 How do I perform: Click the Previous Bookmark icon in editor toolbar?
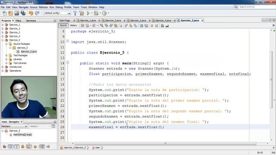coord(126,26)
